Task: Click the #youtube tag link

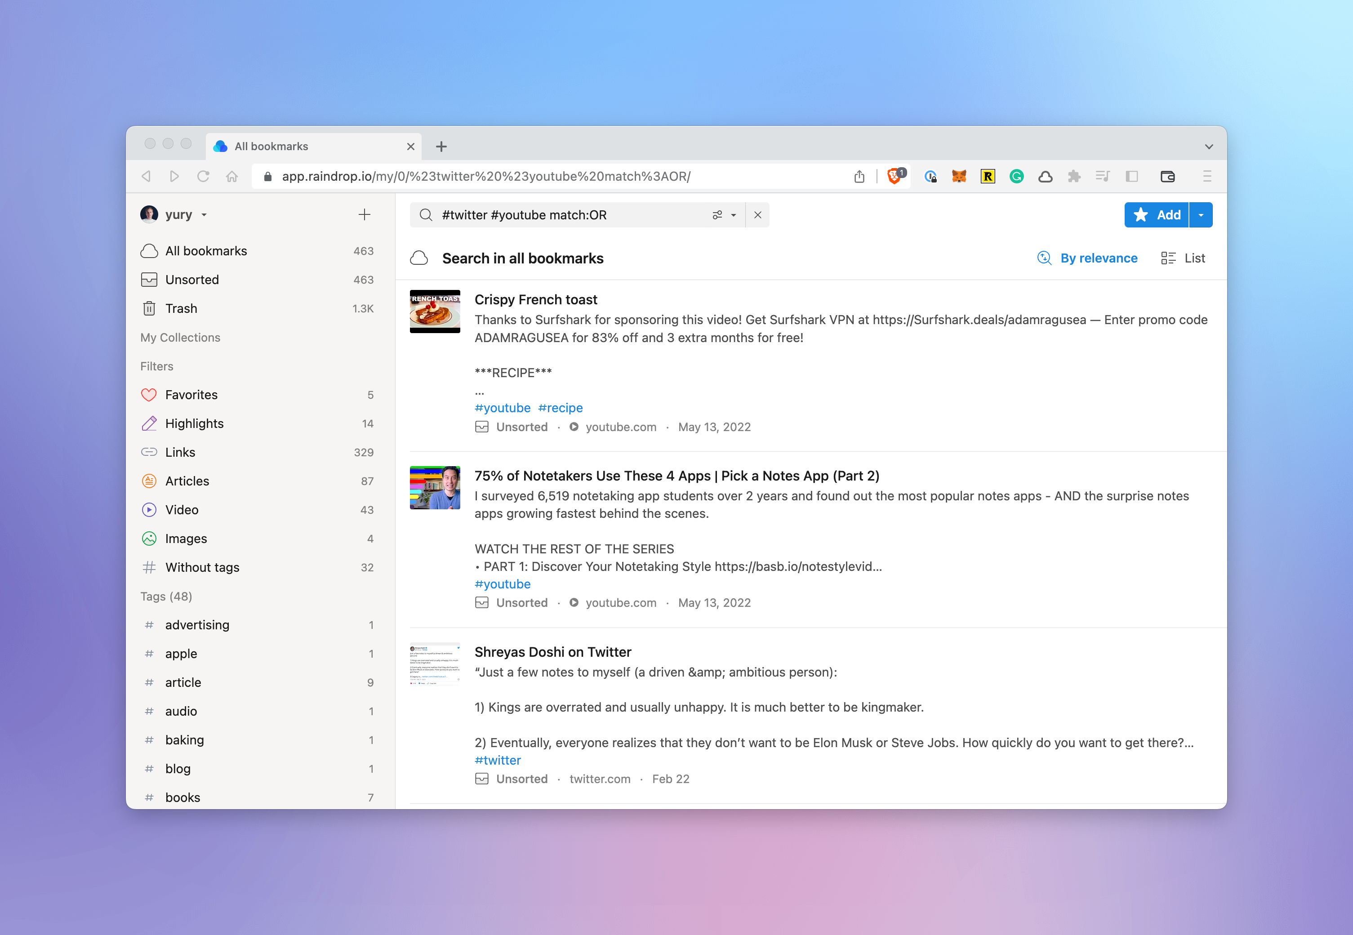Action: pos(501,406)
